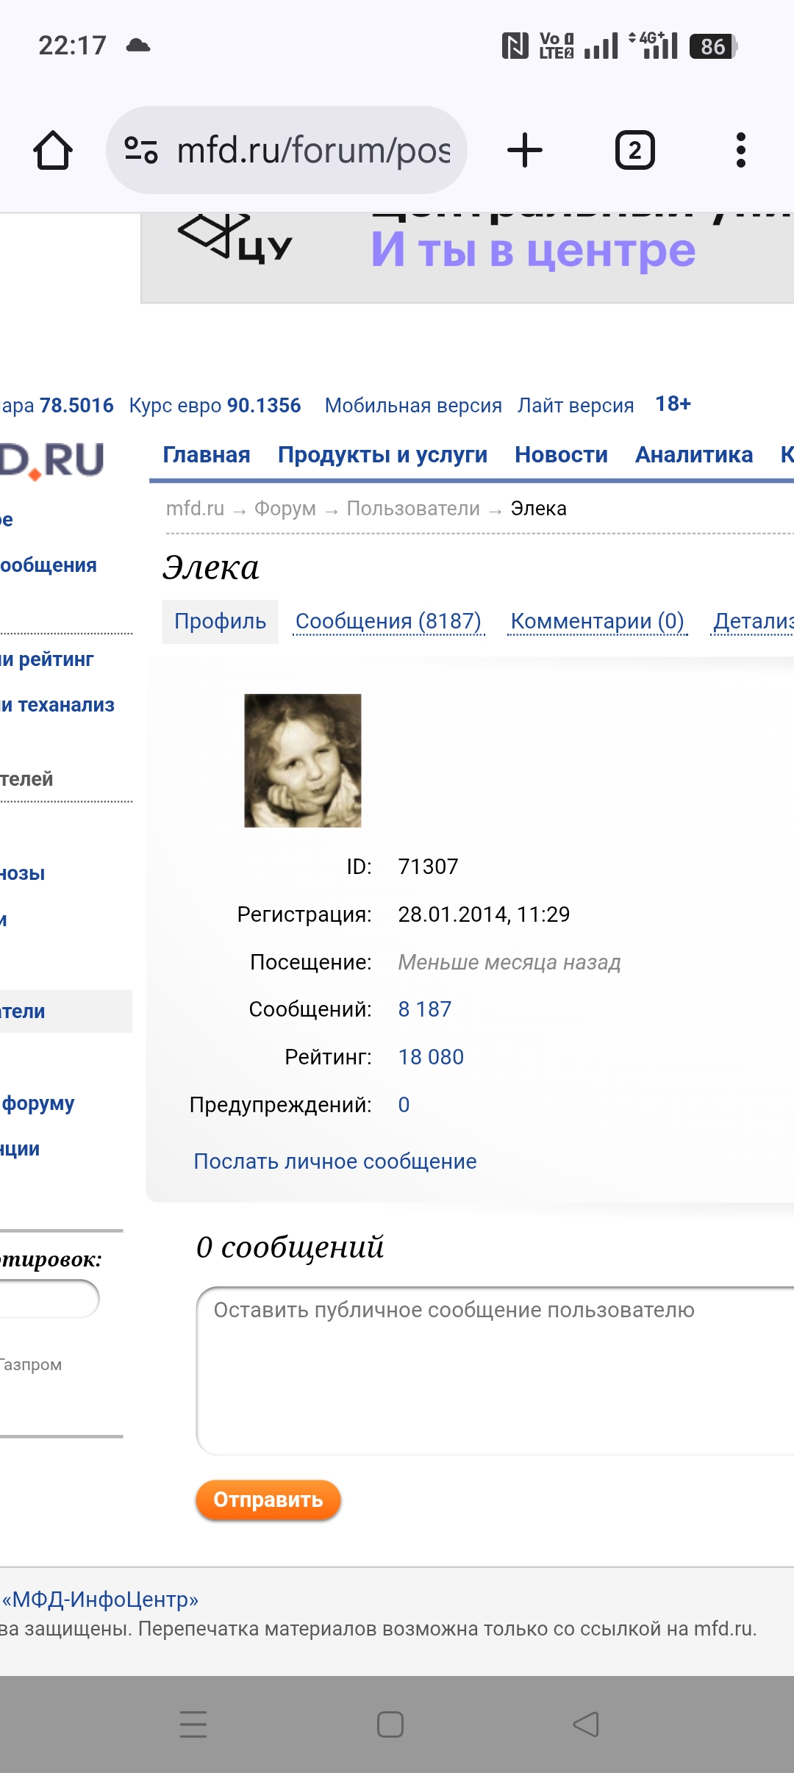The image size is (794, 1773).
Task: Open sidebar 'форуму' link
Action: pos(38,1103)
